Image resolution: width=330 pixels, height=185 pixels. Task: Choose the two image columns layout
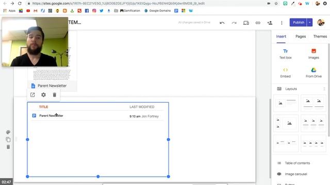pyautogui.click(x=313, y=103)
